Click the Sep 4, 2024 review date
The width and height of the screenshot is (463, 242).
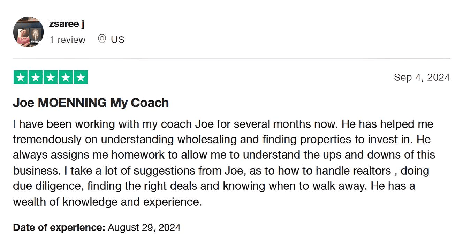pos(422,77)
